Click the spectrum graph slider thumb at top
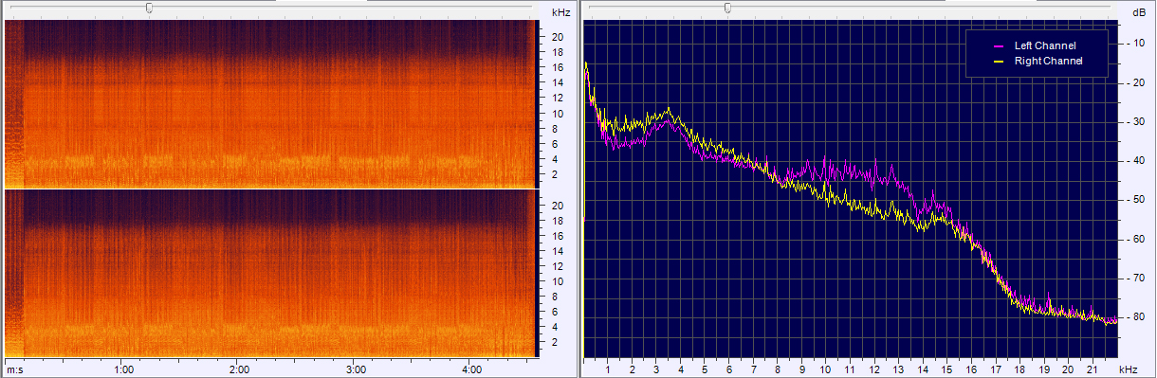Screen dimensions: 1157x378 coord(727,8)
